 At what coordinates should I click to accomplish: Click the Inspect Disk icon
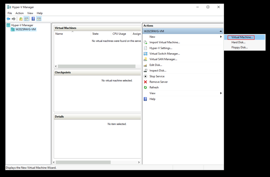click(146, 71)
